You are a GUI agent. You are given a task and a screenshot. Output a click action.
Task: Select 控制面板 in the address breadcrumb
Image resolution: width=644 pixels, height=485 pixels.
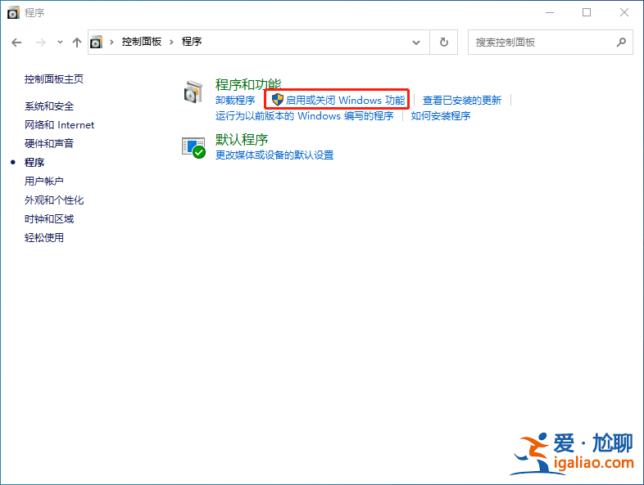pos(142,42)
